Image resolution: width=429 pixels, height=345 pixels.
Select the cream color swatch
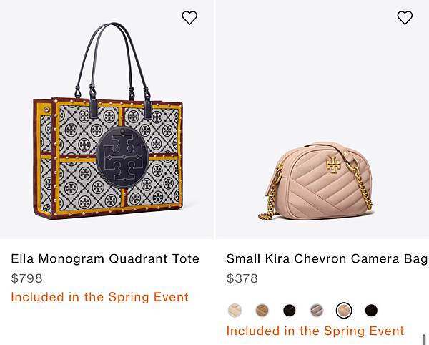(x=235, y=310)
